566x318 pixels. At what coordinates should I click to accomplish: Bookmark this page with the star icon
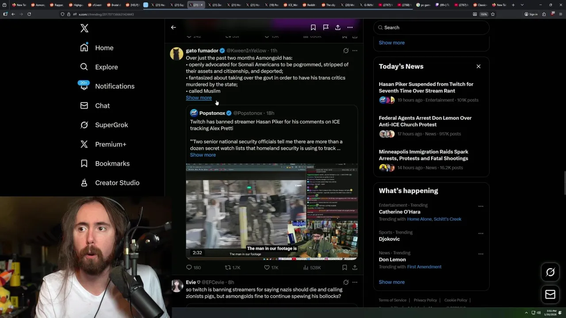[x=493, y=14]
